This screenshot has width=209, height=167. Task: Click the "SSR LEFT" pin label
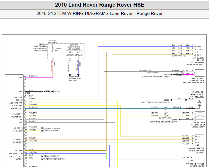click(x=18, y=139)
